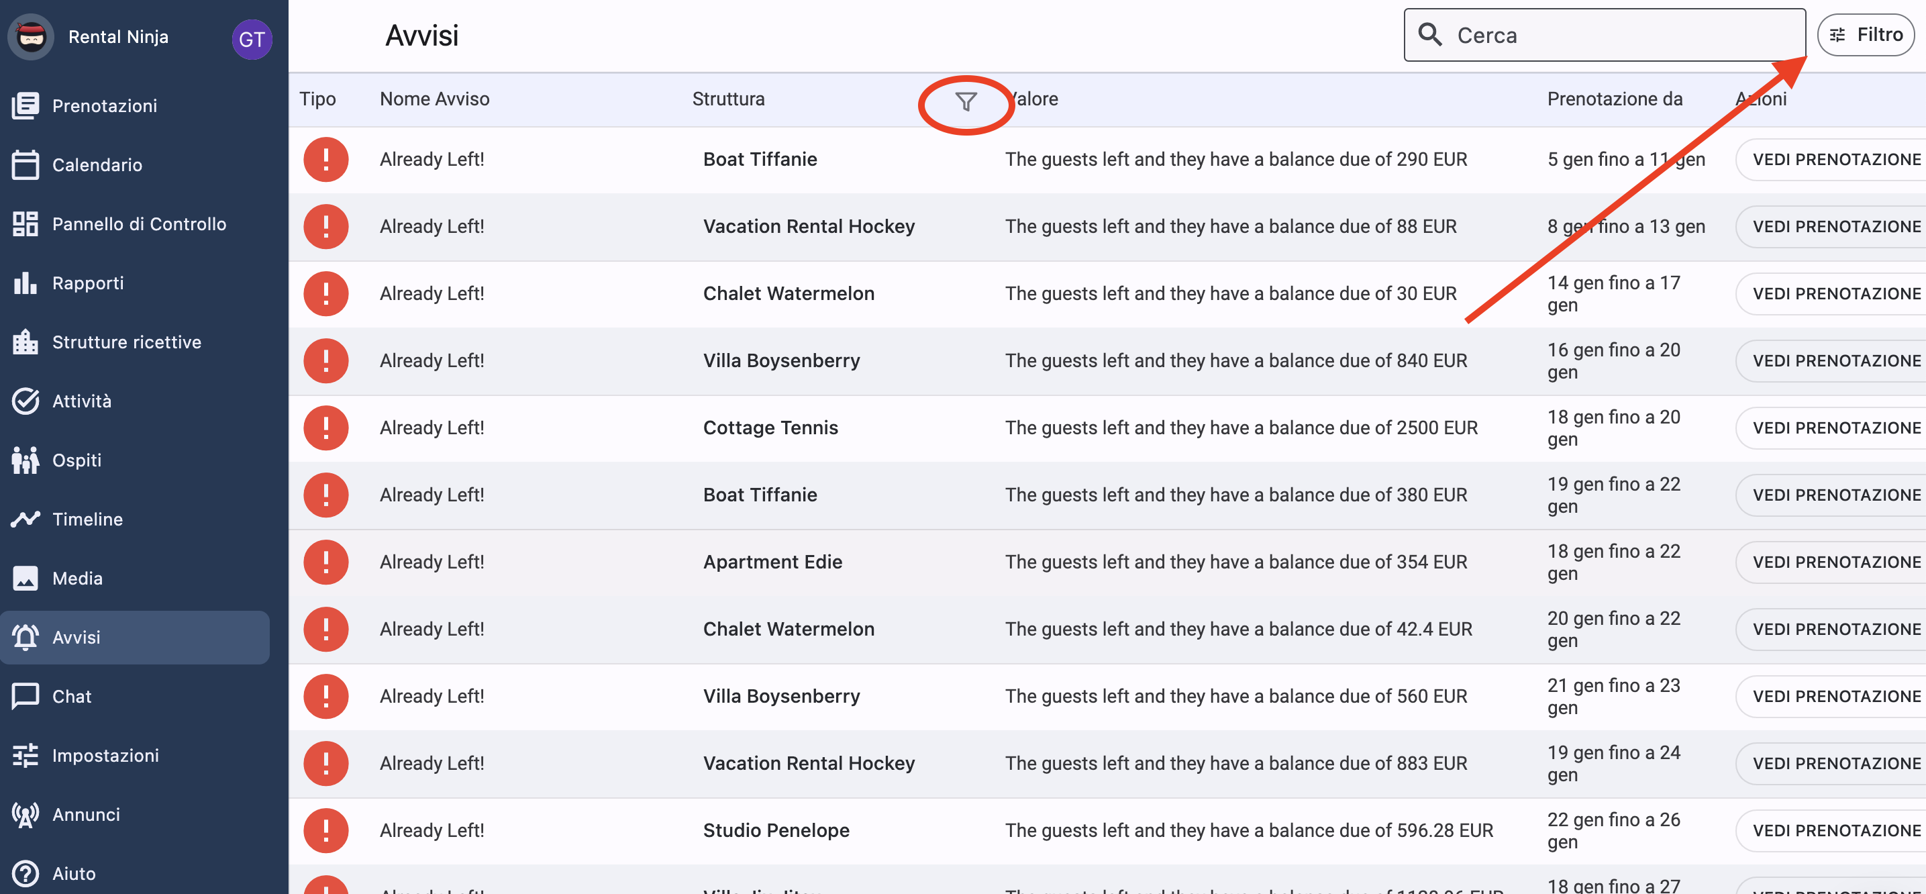Open the Rapporti section

89,284
